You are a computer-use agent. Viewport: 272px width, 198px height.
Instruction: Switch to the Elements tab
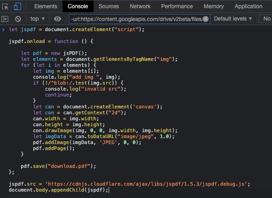pos(46,6)
